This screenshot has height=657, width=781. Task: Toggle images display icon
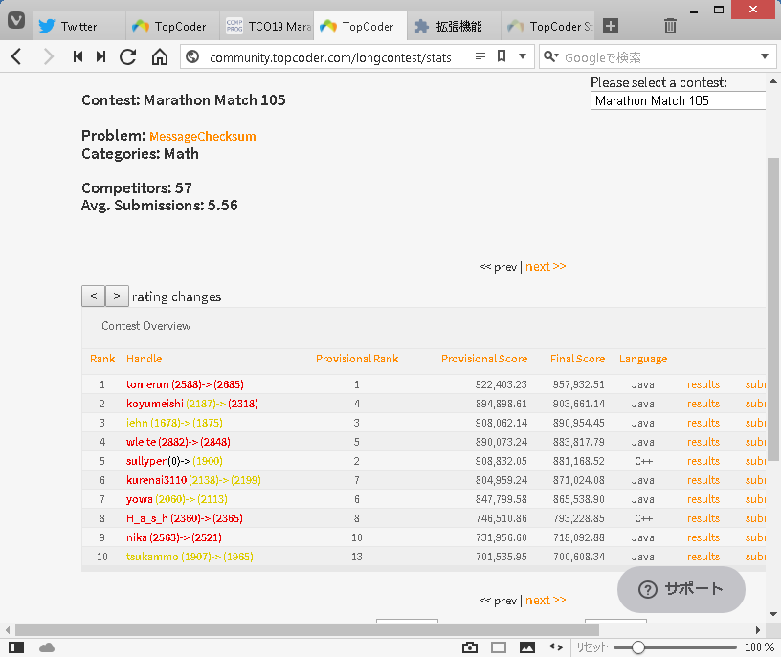(527, 647)
